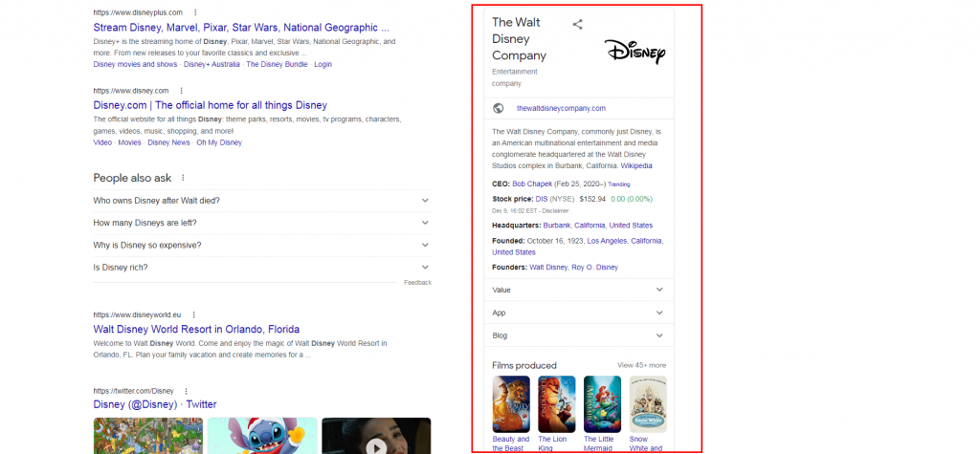This screenshot has height=454, width=980.
Task: Open the theme park map Twitter image
Action: [148, 436]
